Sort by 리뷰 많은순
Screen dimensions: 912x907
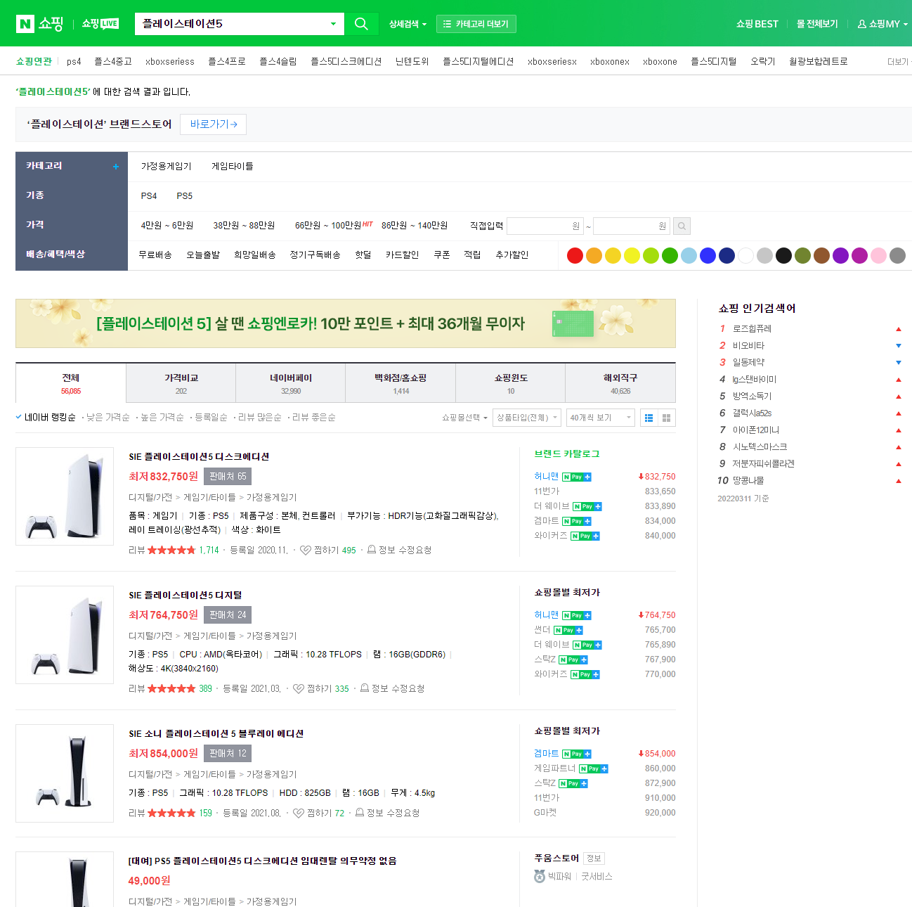pos(260,418)
